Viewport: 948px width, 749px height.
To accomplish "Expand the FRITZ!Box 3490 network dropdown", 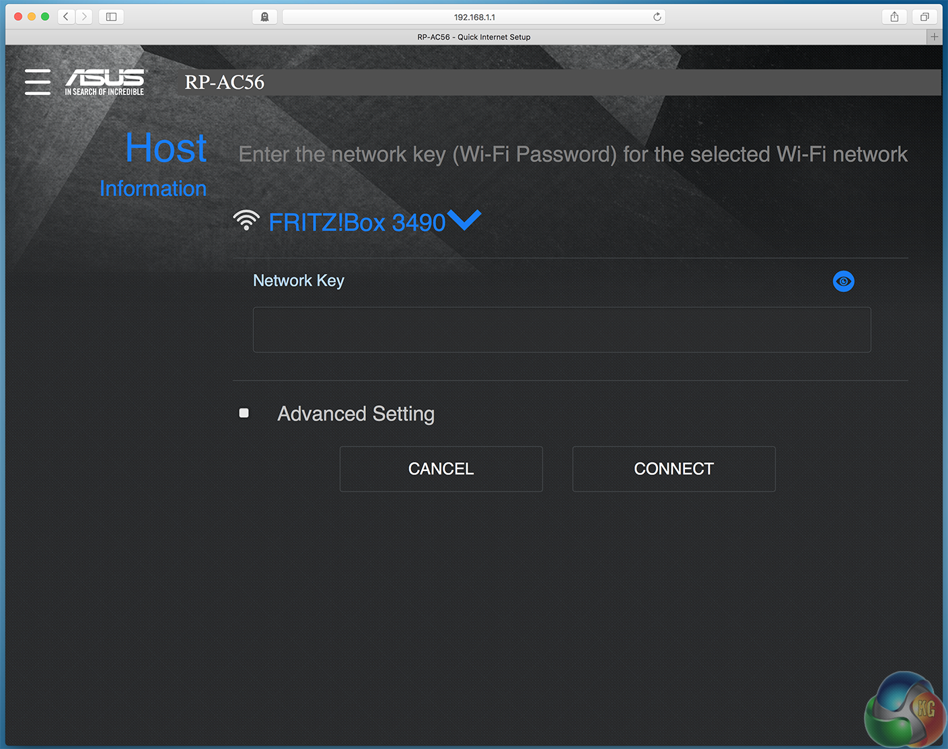I will (464, 220).
